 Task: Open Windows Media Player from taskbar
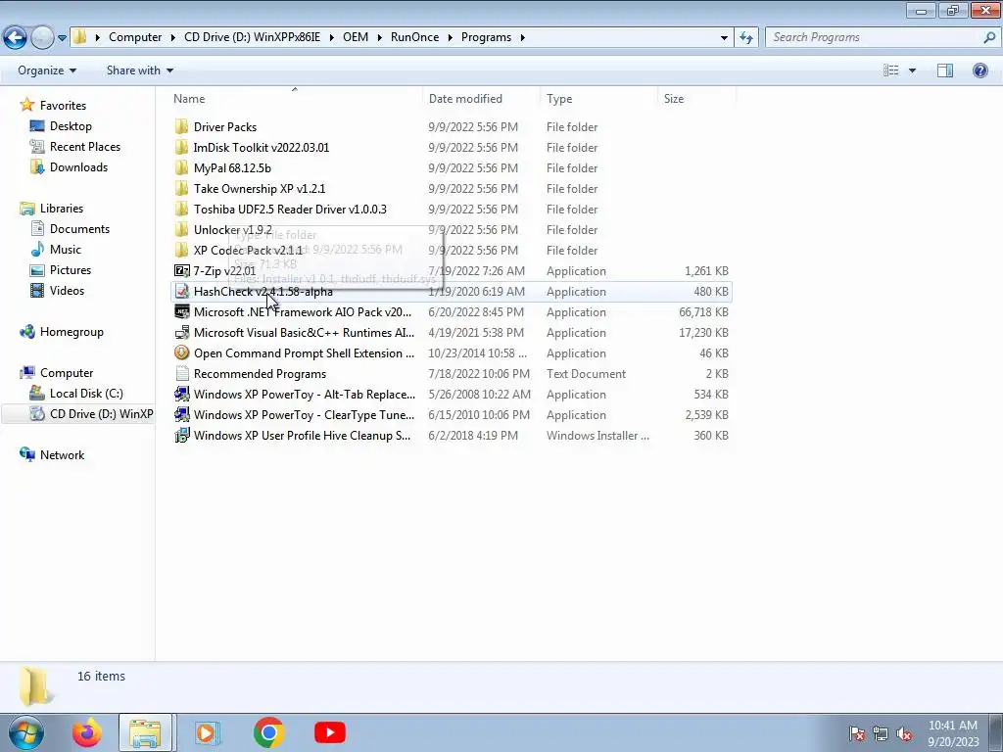[x=206, y=732]
